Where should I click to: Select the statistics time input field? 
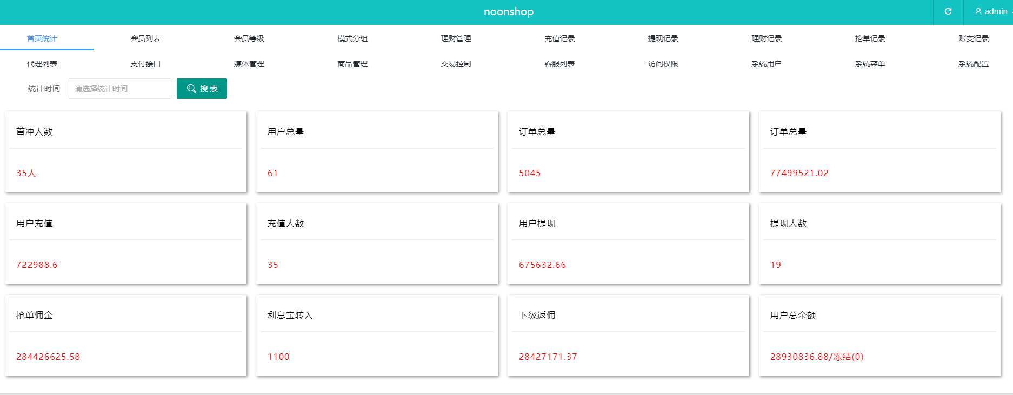[x=119, y=89]
